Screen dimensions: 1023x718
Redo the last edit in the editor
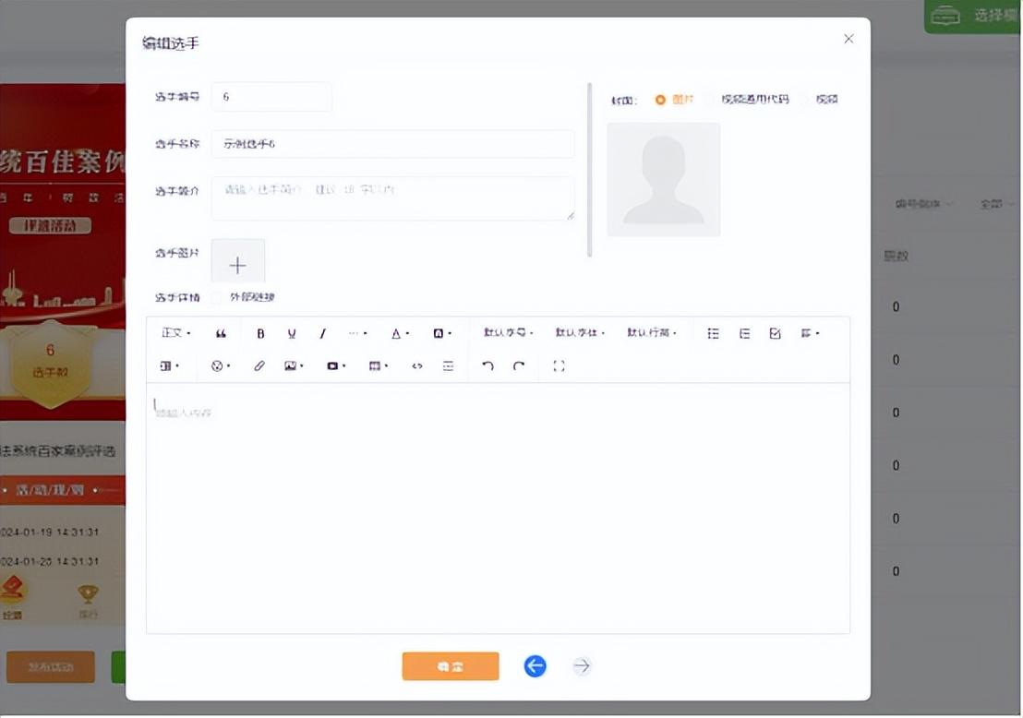click(519, 366)
